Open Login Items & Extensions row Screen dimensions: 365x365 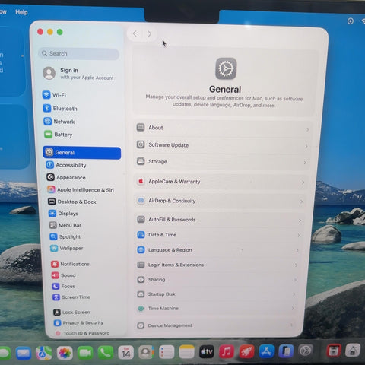217,265
